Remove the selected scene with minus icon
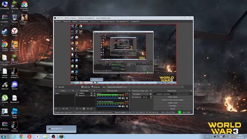The width and height of the screenshot is (247, 139). [x=59, y=109]
